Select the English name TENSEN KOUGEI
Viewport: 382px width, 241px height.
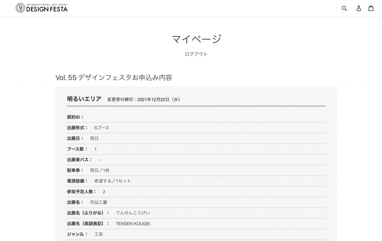coord(133,224)
